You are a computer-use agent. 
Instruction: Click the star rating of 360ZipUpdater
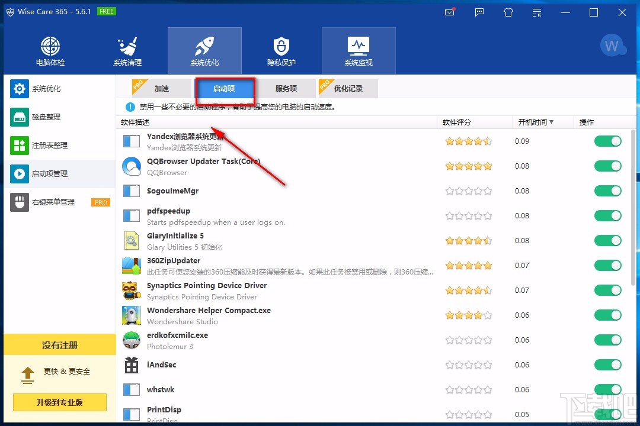tap(469, 266)
